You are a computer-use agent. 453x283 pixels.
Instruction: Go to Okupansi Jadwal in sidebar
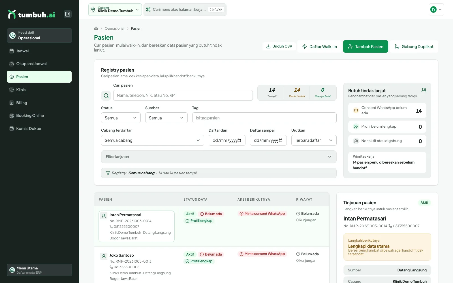click(39, 64)
